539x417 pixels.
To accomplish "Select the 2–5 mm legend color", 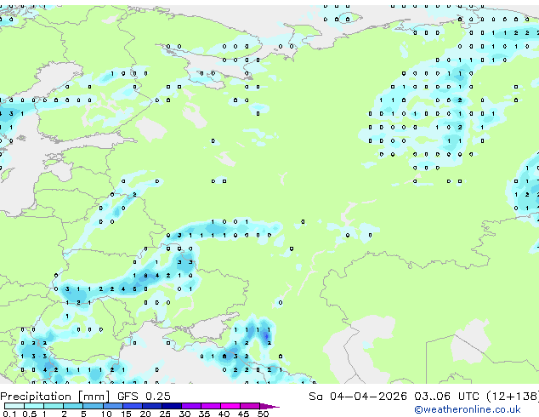I will coord(73,406).
